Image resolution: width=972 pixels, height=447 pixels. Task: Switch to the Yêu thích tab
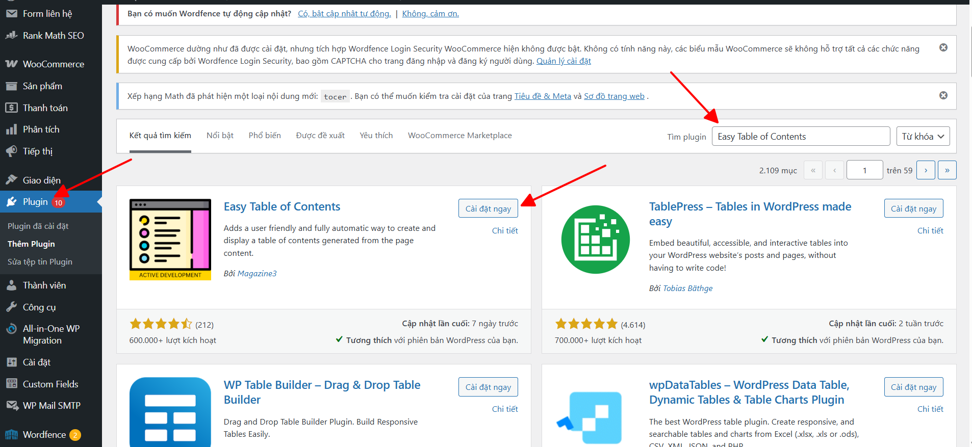(x=376, y=136)
